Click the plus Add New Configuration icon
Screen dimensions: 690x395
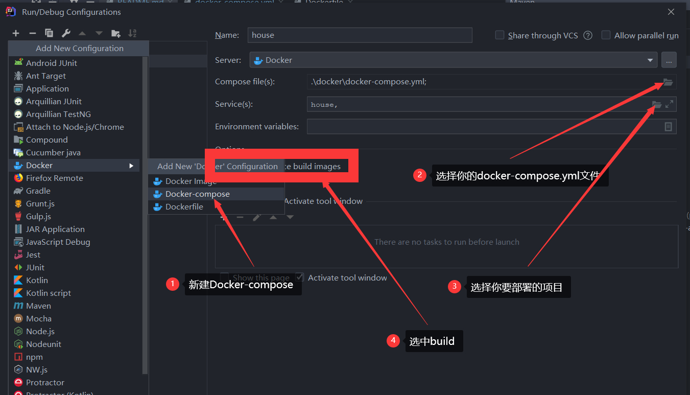click(x=16, y=33)
